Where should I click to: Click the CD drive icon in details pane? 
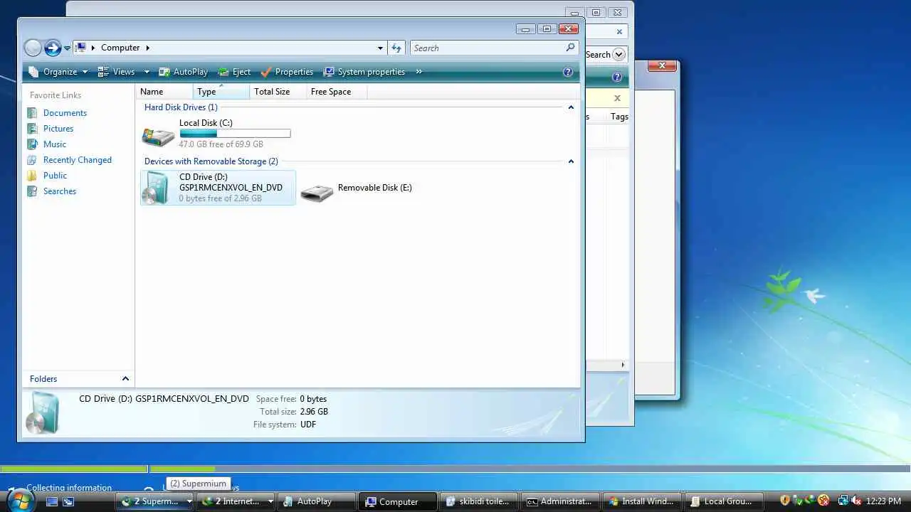pyautogui.click(x=43, y=413)
